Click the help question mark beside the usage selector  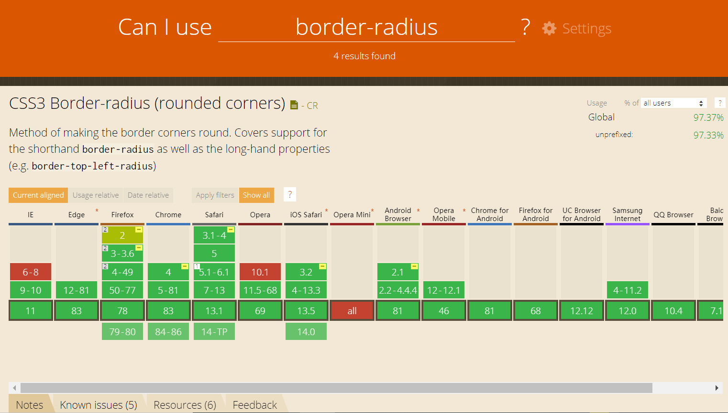[x=720, y=103]
